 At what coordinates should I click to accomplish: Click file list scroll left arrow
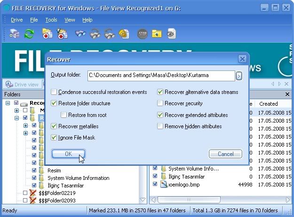[x=153, y=200]
